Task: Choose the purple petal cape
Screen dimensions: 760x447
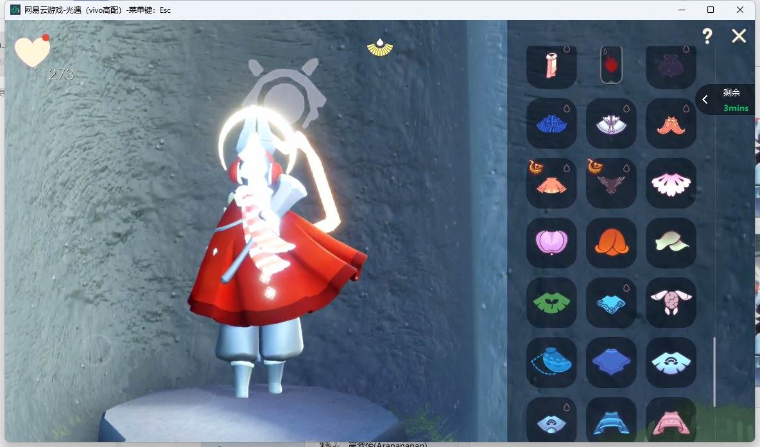Action: click(551, 242)
